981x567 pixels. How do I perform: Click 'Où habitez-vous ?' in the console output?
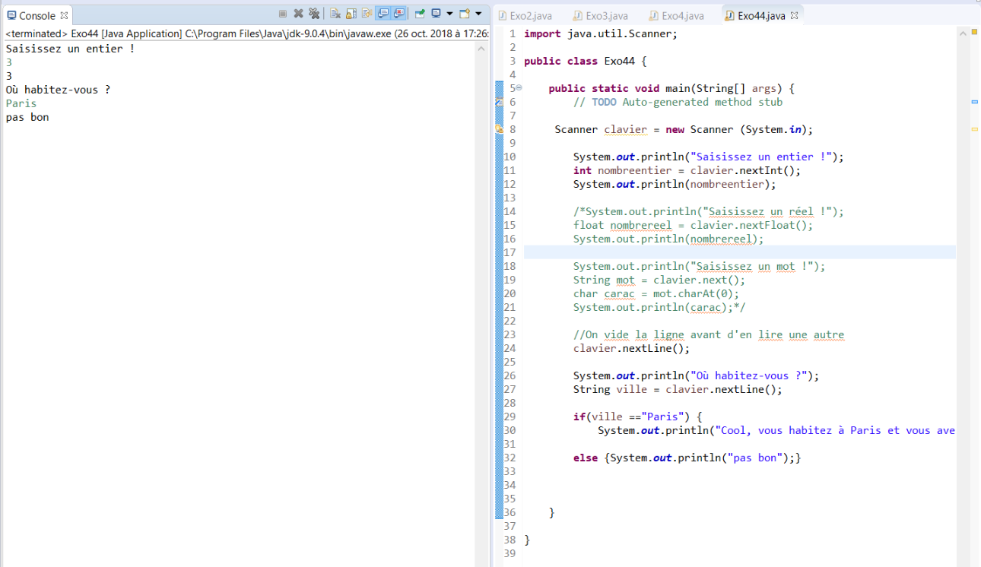coord(58,90)
